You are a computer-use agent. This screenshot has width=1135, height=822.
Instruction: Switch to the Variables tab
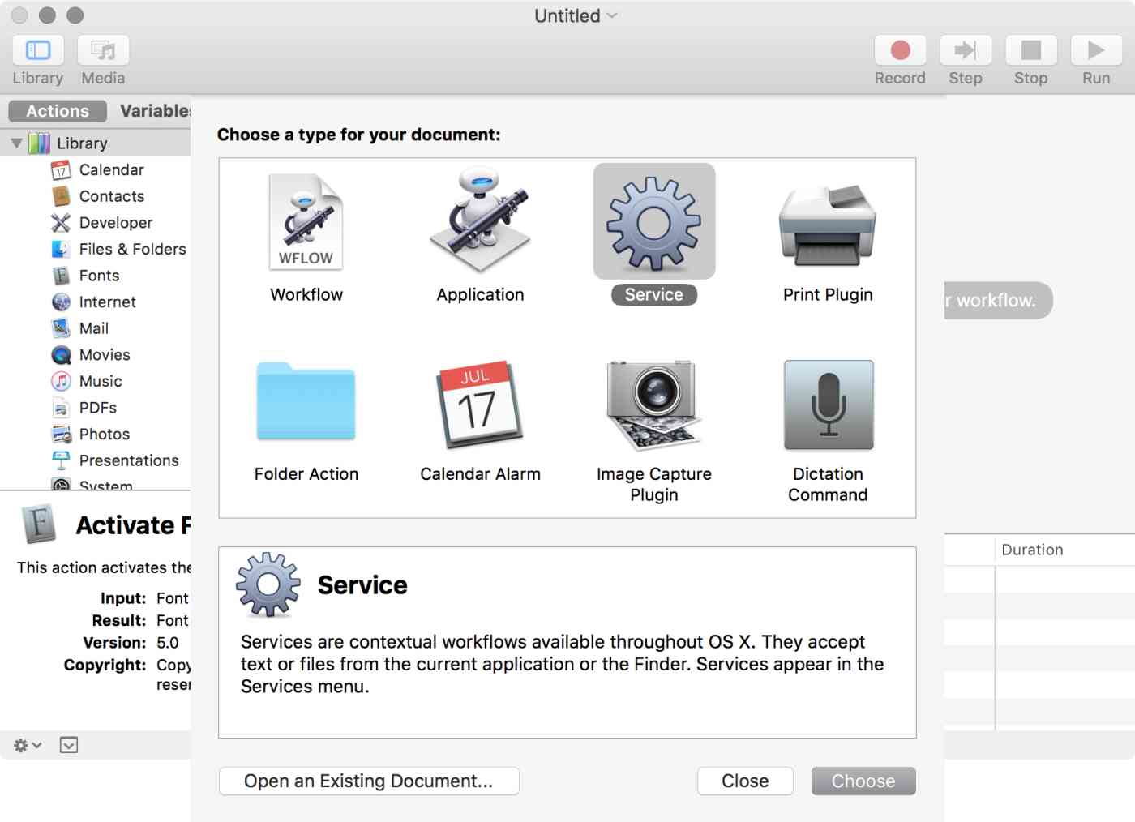[x=154, y=110]
